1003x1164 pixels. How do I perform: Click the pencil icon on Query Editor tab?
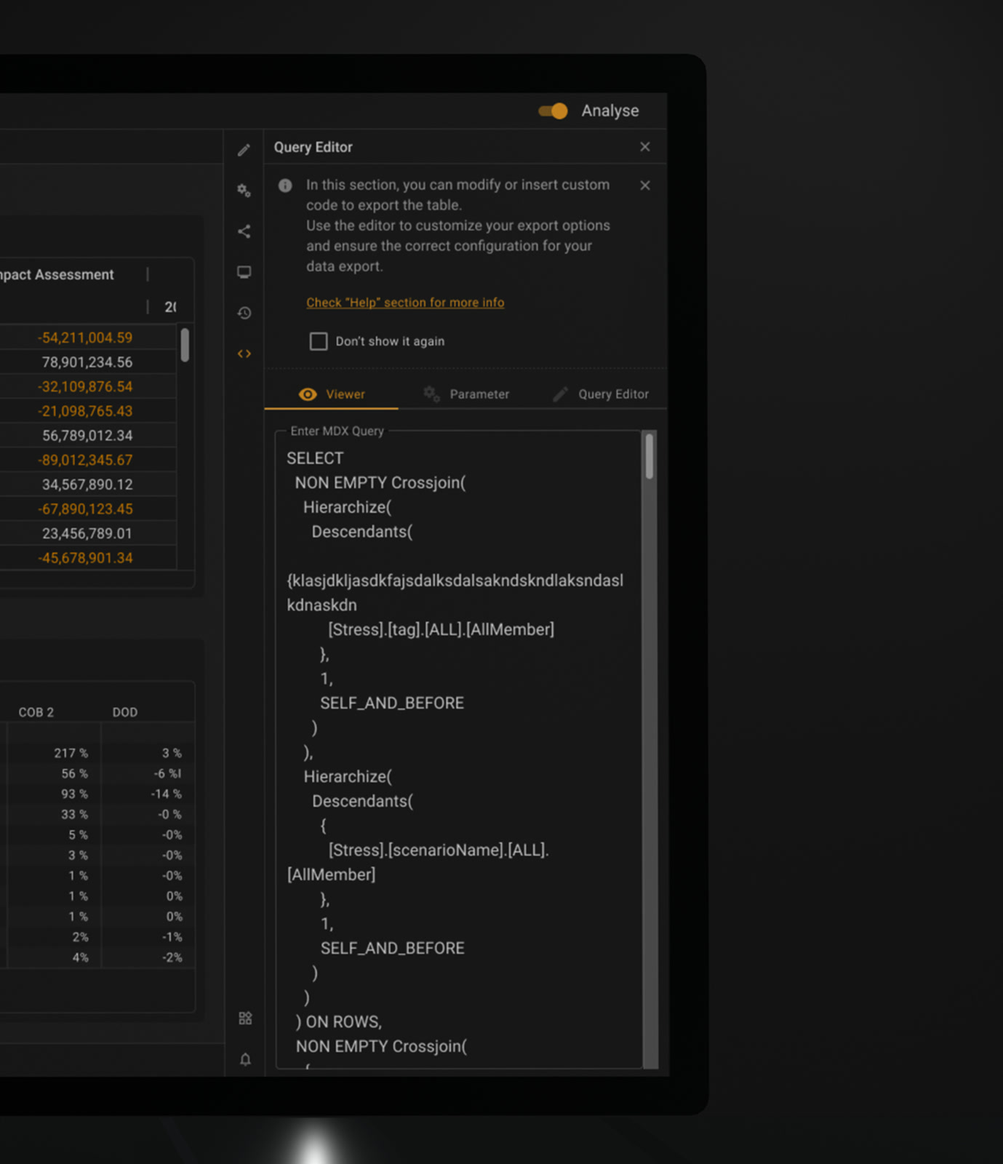tap(560, 394)
